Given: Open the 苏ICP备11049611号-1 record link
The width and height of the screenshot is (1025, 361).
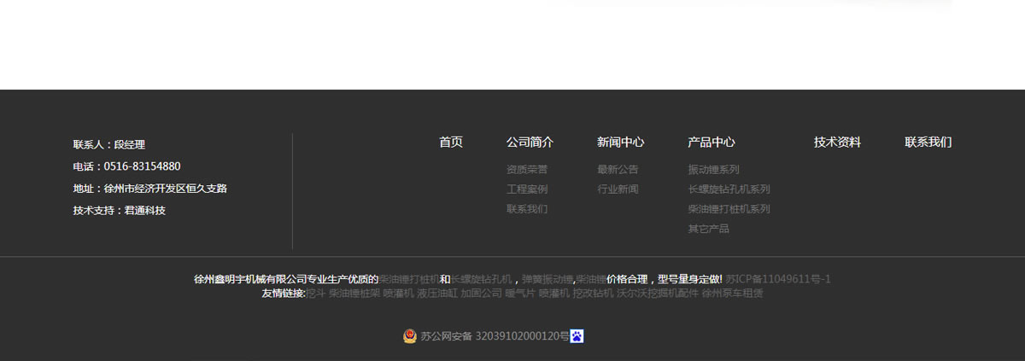Looking at the screenshot, I should tap(778, 279).
